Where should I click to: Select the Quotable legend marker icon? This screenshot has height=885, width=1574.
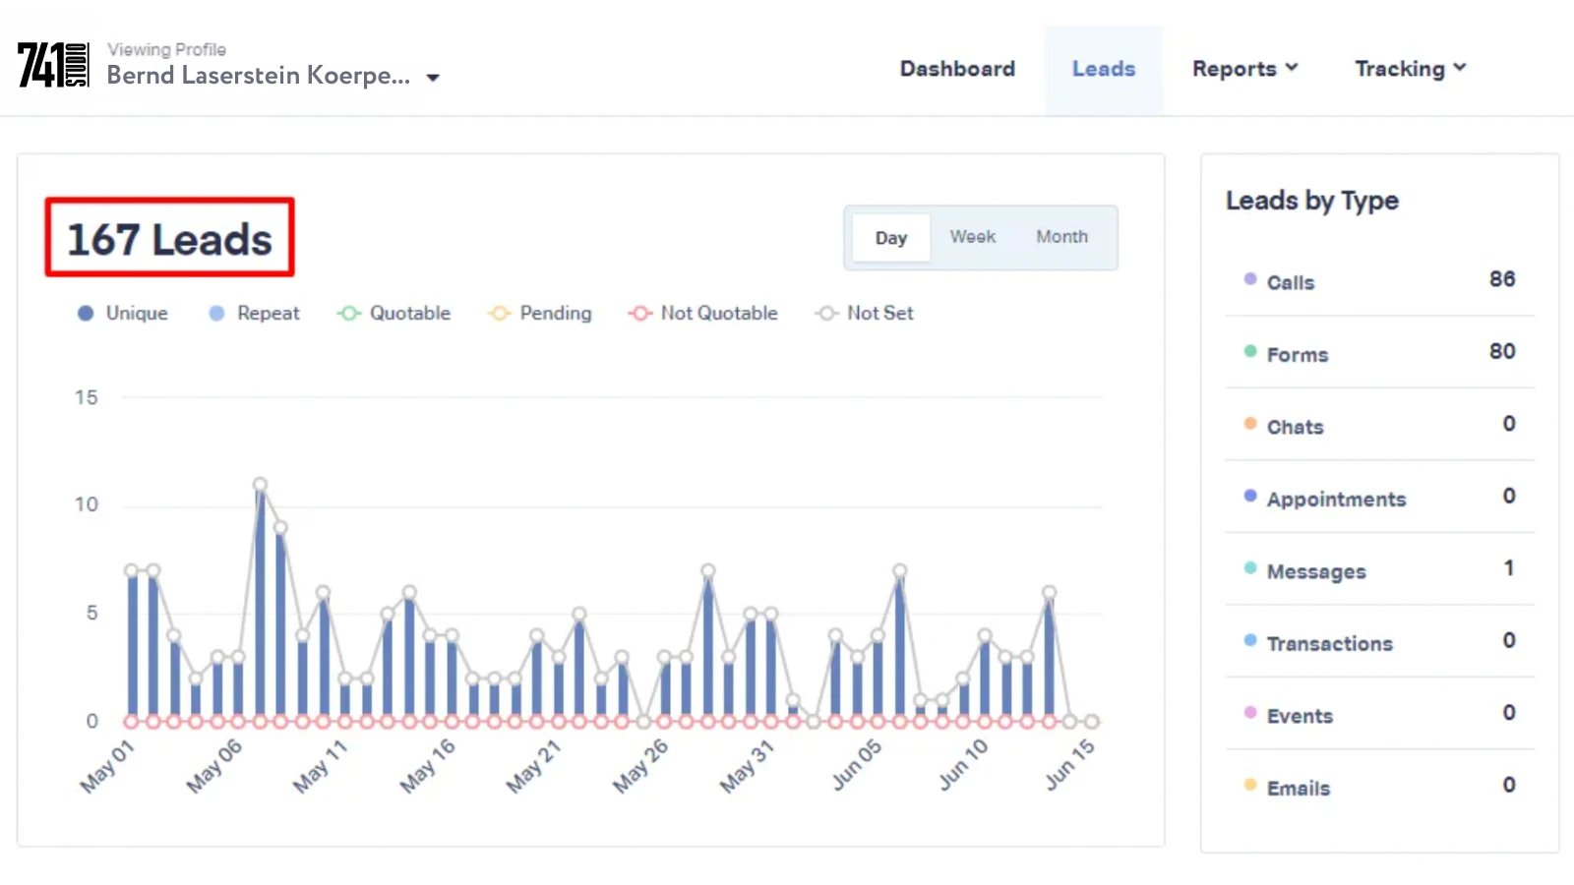coord(348,313)
